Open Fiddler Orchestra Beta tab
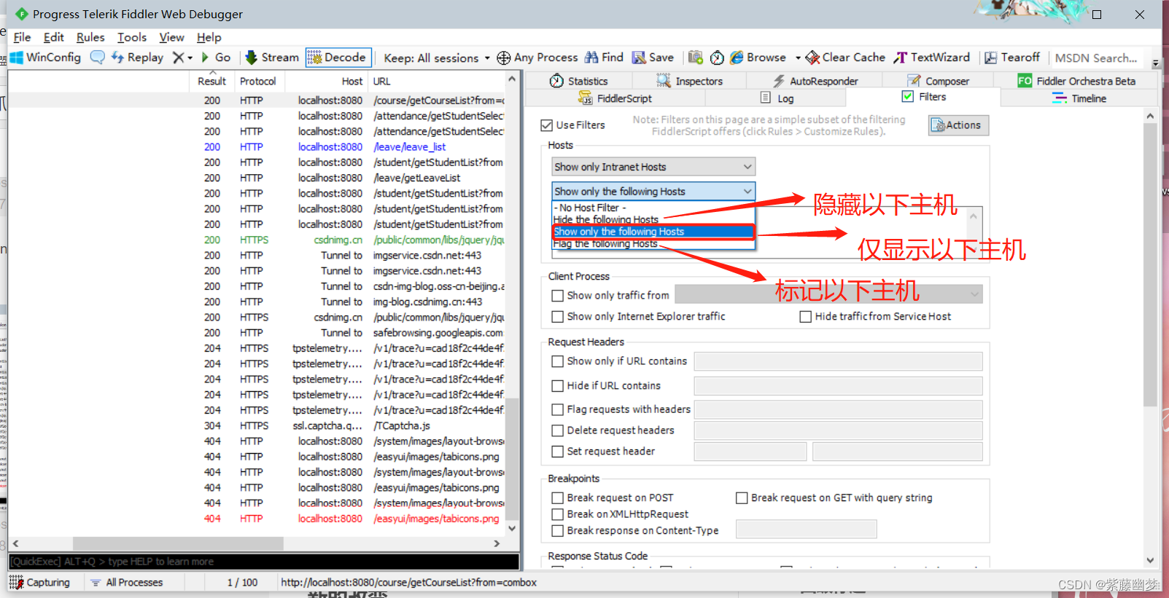The width and height of the screenshot is (1169, 598). tap(1076, 81)
